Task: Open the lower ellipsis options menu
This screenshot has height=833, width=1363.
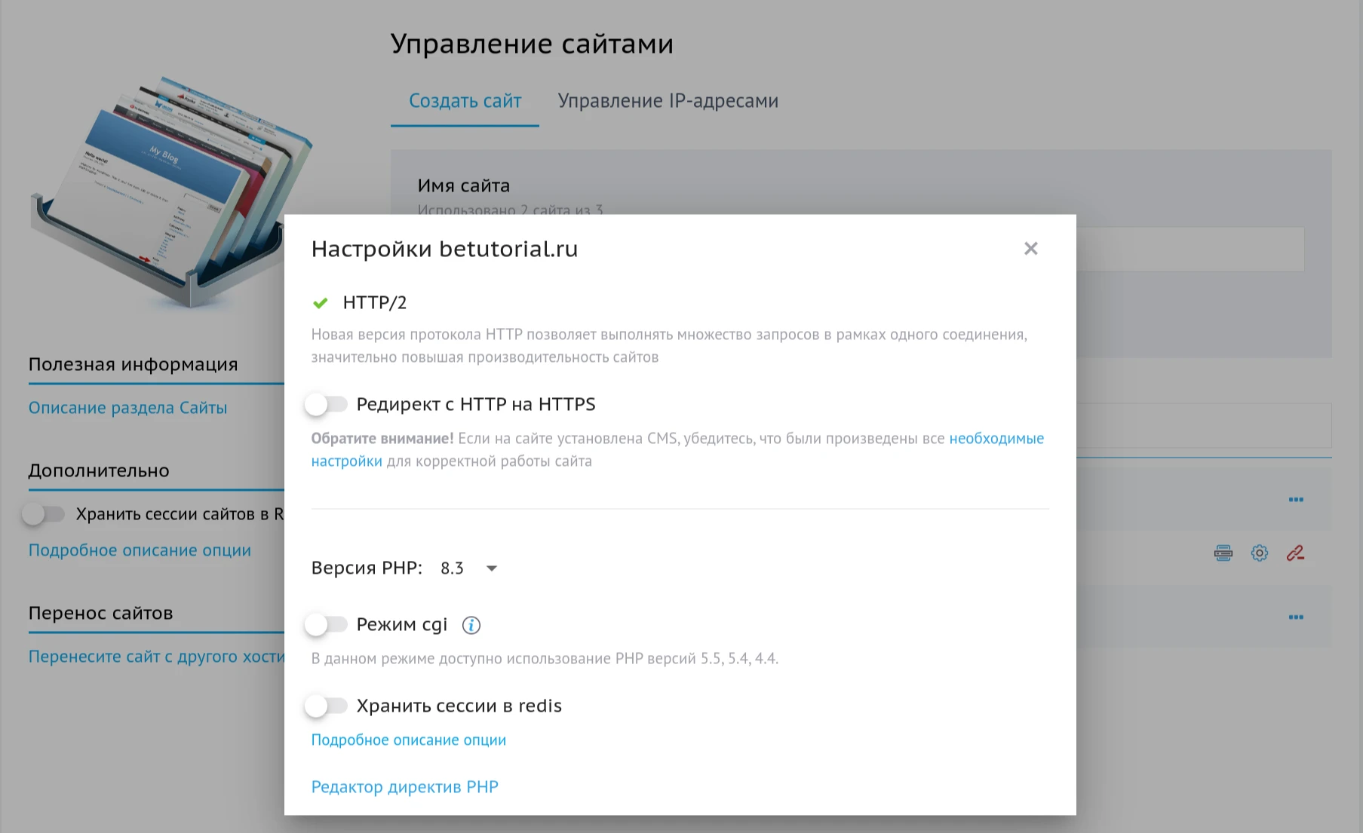Action: click(x=1296, y=616)
